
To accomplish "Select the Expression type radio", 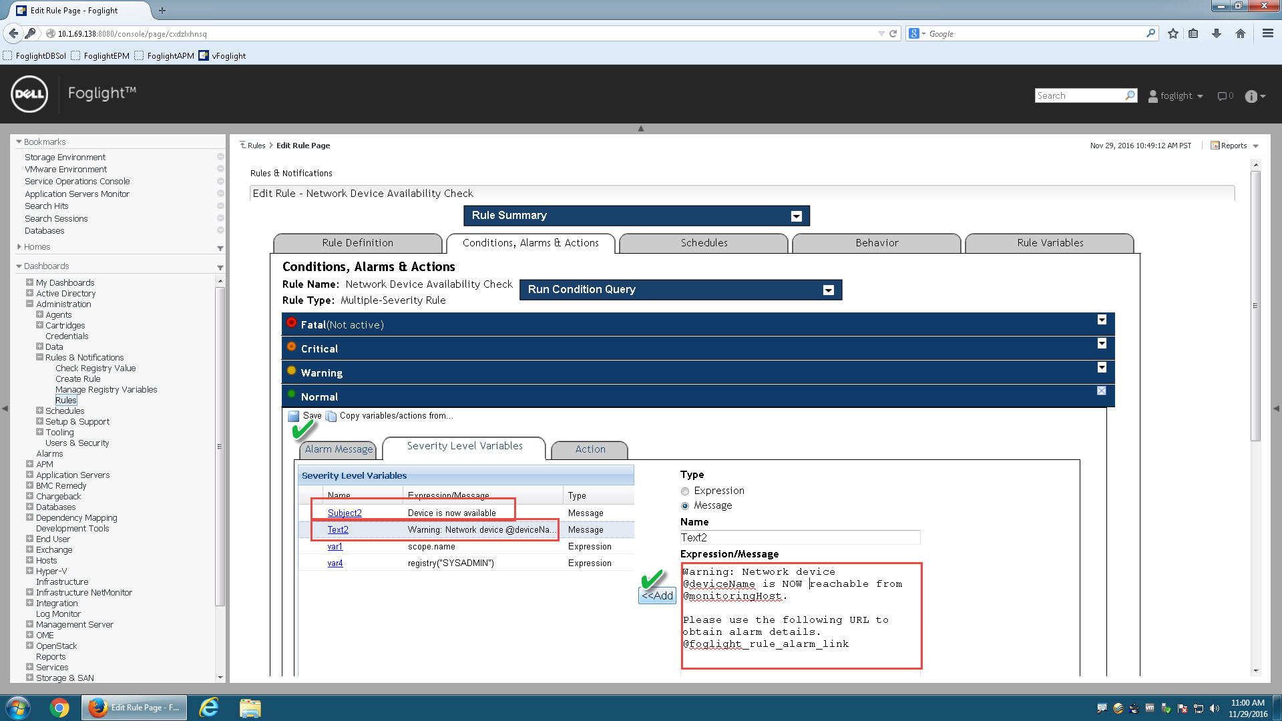I will click(x=685, y=491).
